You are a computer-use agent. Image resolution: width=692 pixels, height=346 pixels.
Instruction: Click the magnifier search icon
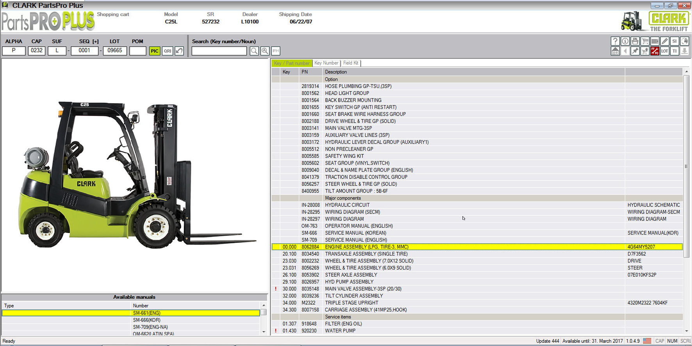pyautogui.click(x=254, y=51)
